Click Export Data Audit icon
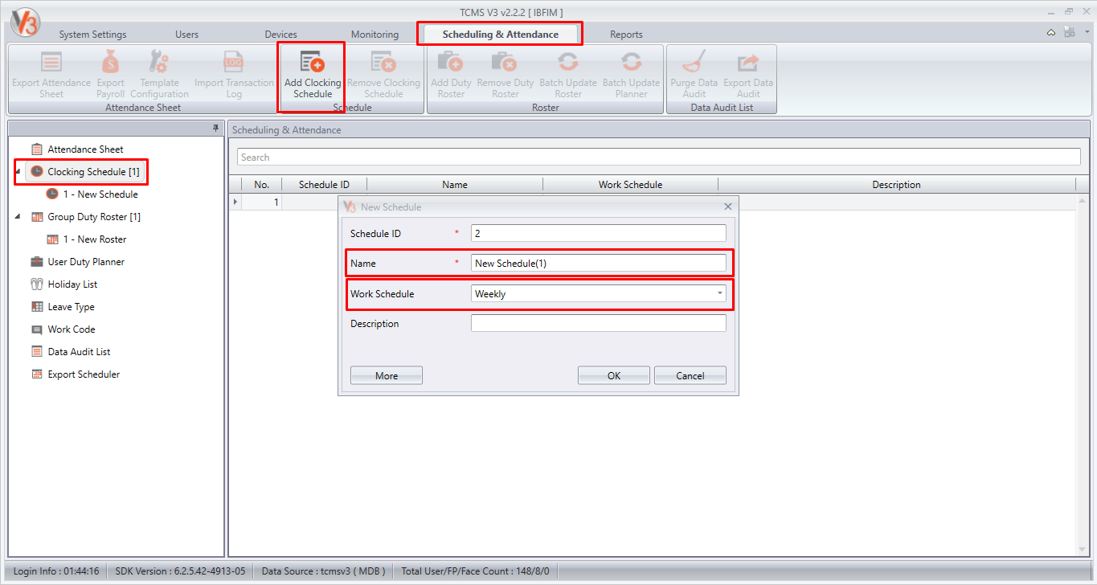This screenshot has width=1097, height=585. click(x=748, y=63)
